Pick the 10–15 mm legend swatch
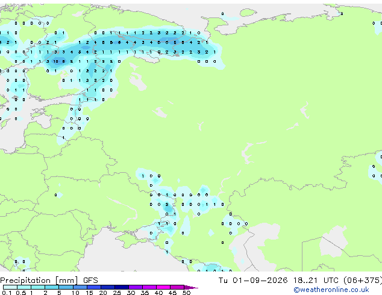This screenshot has width=382, height=295. [x=80, y=287]
